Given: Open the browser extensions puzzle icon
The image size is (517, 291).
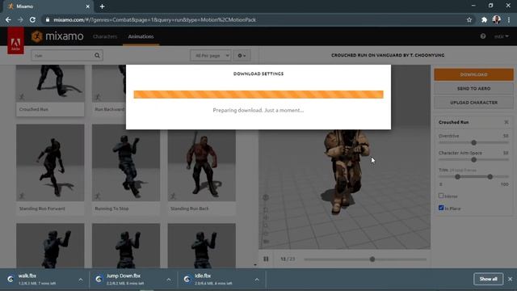Looking at the screenshot, I should 484,19.
